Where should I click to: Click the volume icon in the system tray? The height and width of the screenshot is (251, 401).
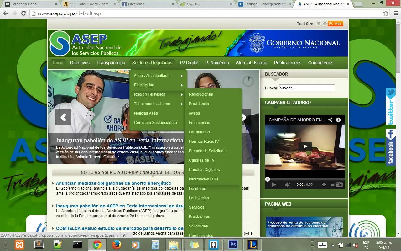pos(356,245)
